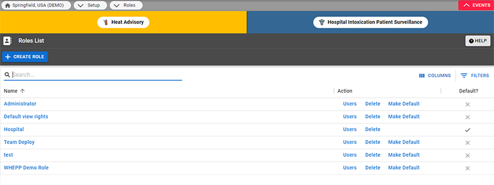The height and width of the screenshot is (185, 494).
Task: Click the caduceus icon on Hospital Intoxication event
Action: coord(321,22)
